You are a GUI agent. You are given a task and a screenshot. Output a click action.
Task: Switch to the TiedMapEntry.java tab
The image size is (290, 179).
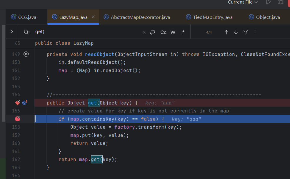[209, 17]
